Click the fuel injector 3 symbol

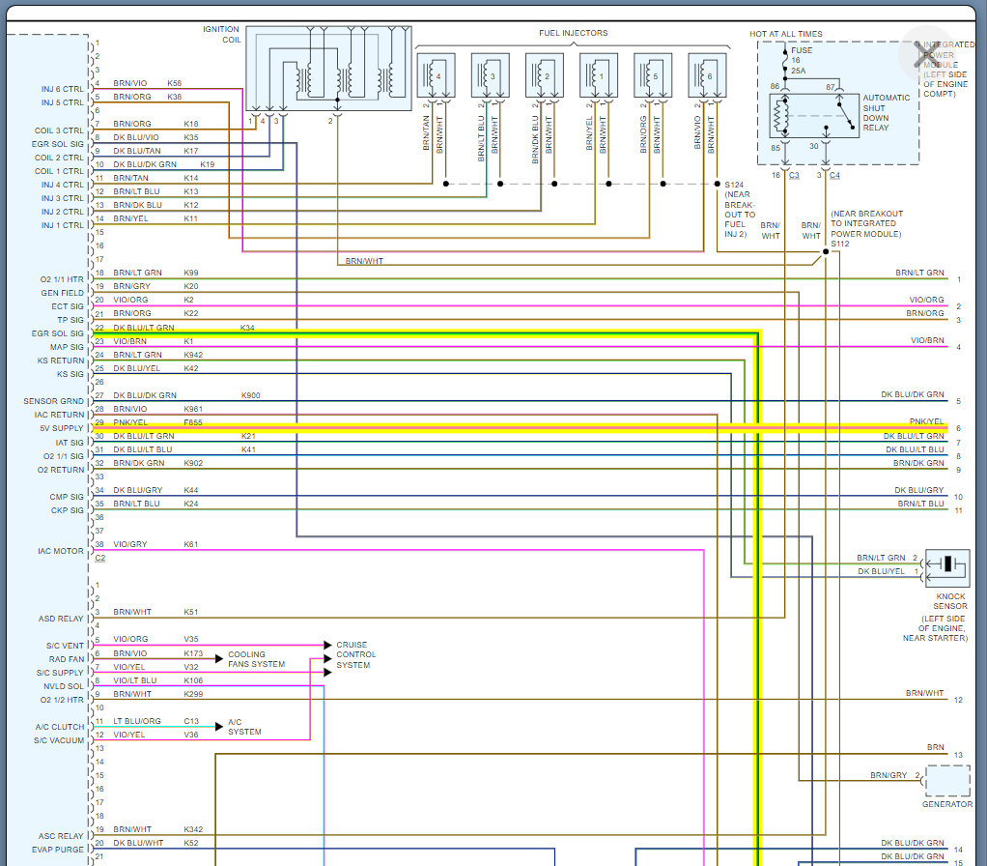[491, 75]
